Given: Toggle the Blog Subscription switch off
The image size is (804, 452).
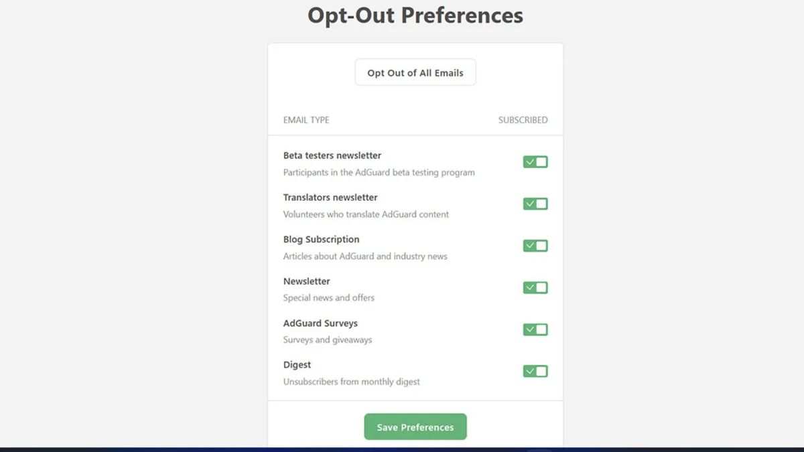Looking at the screenshot, I should pos(535,245).
